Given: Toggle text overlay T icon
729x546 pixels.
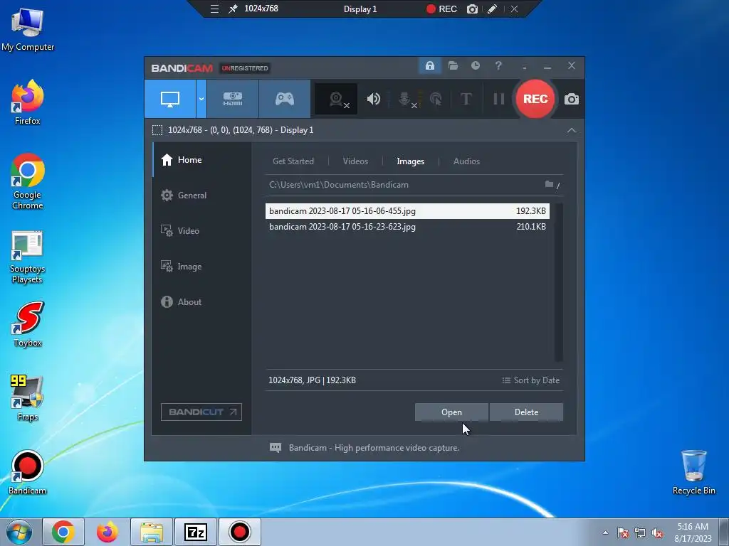Looking at the screenshot, I should 466,99.
